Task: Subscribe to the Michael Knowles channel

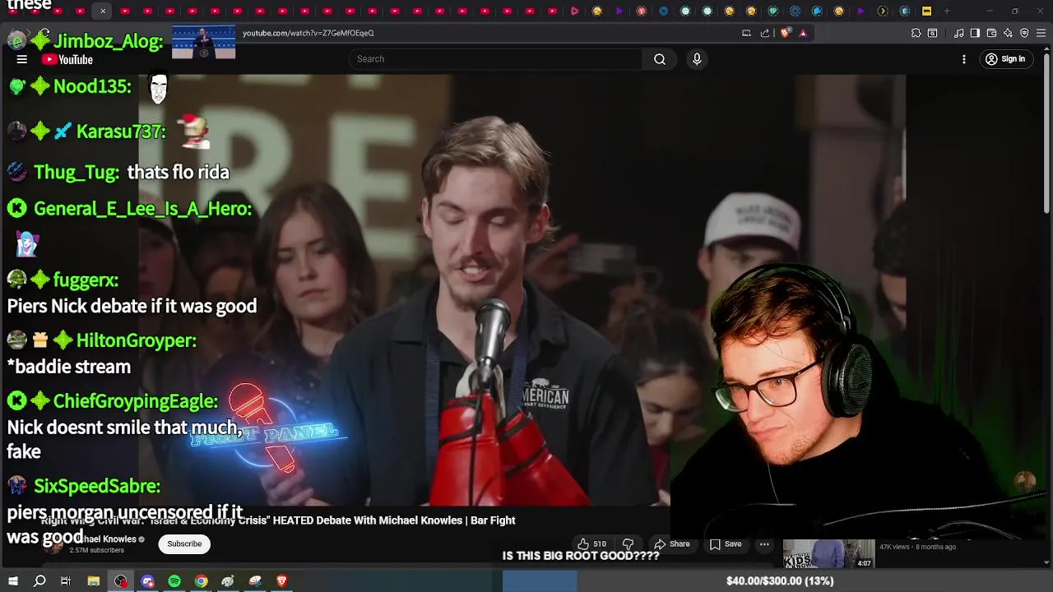Action: (x=184, y=543)
